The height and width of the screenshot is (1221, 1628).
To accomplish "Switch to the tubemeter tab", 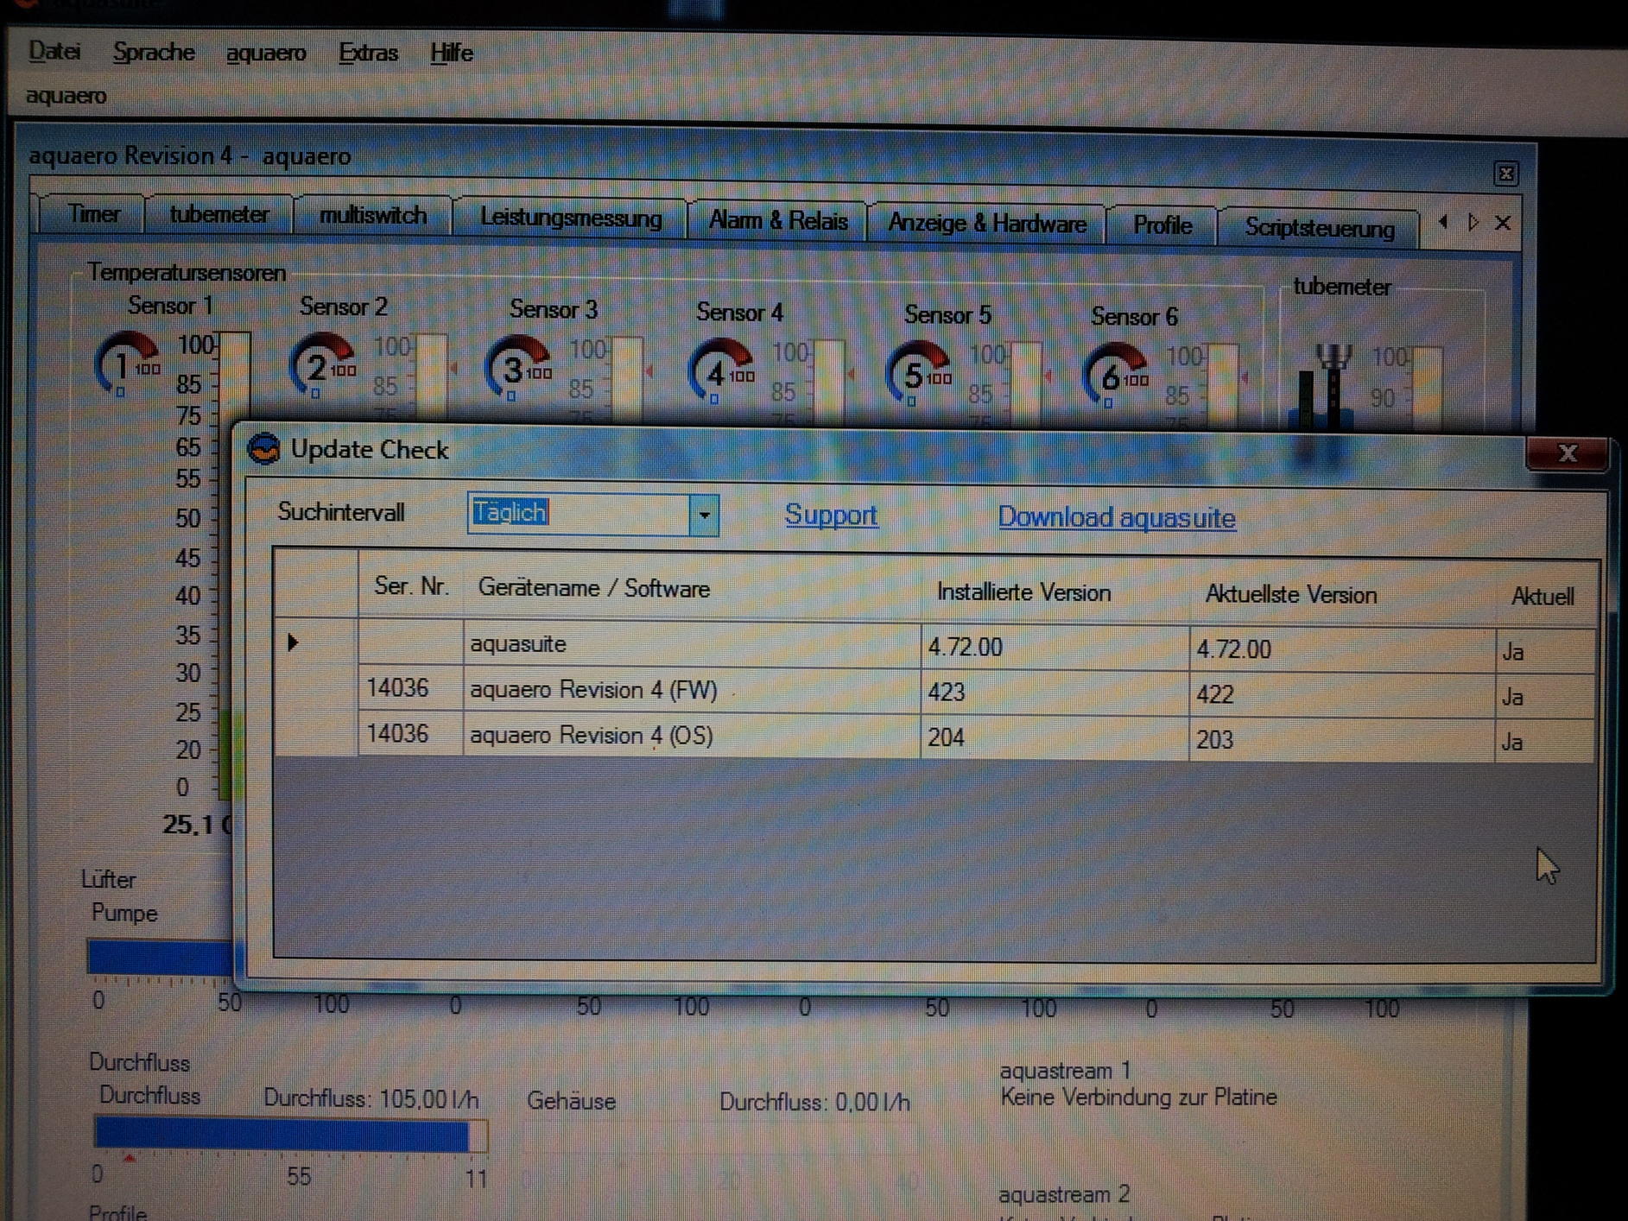I will 219,214.
